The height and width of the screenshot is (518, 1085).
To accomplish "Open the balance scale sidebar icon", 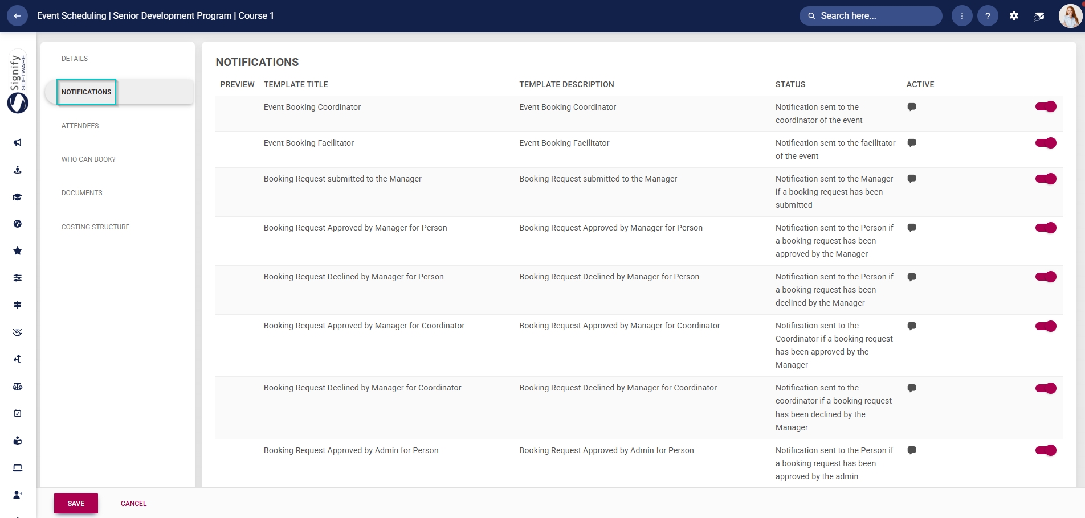I will point(18,387).
